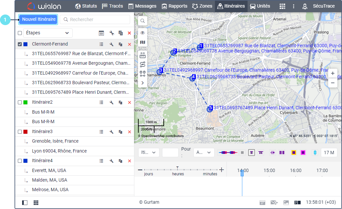Image resolution: width=342 pixels, height=209 pixels.
Task: Toggle the map eye visibility icon
Action: coord(142,33)
